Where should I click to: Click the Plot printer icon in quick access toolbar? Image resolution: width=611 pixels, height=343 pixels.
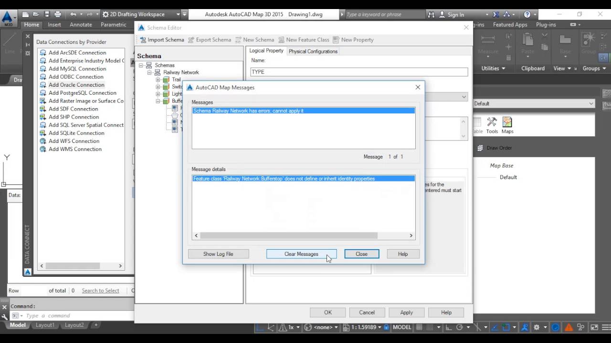tap(58, 14)
